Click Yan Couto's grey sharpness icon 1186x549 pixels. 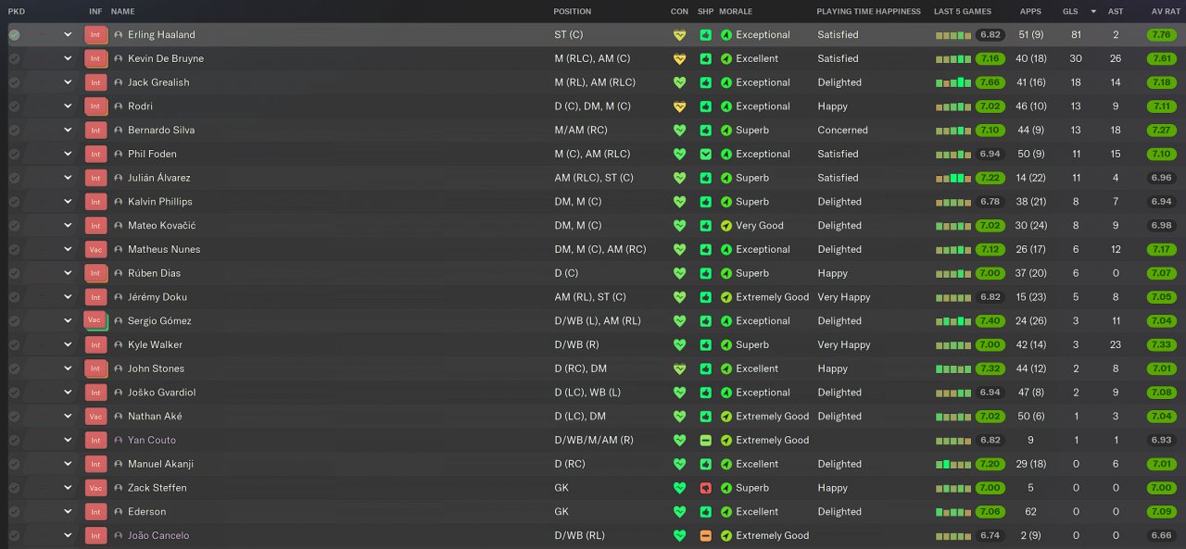705,441
